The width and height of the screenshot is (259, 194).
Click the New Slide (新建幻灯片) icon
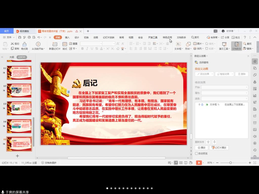(55, 44)
